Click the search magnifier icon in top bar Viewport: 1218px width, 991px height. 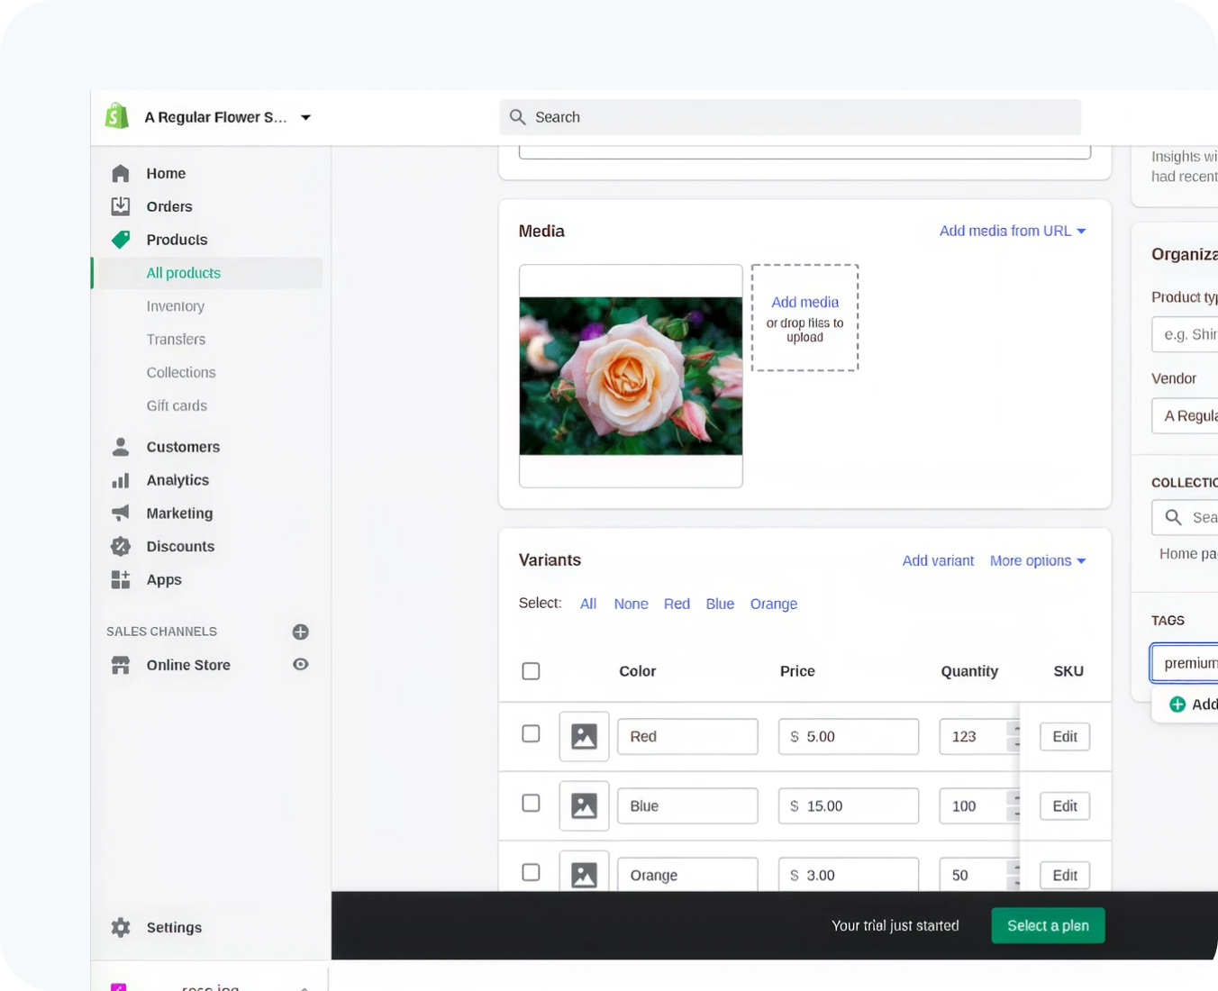[x=518, y=117]
